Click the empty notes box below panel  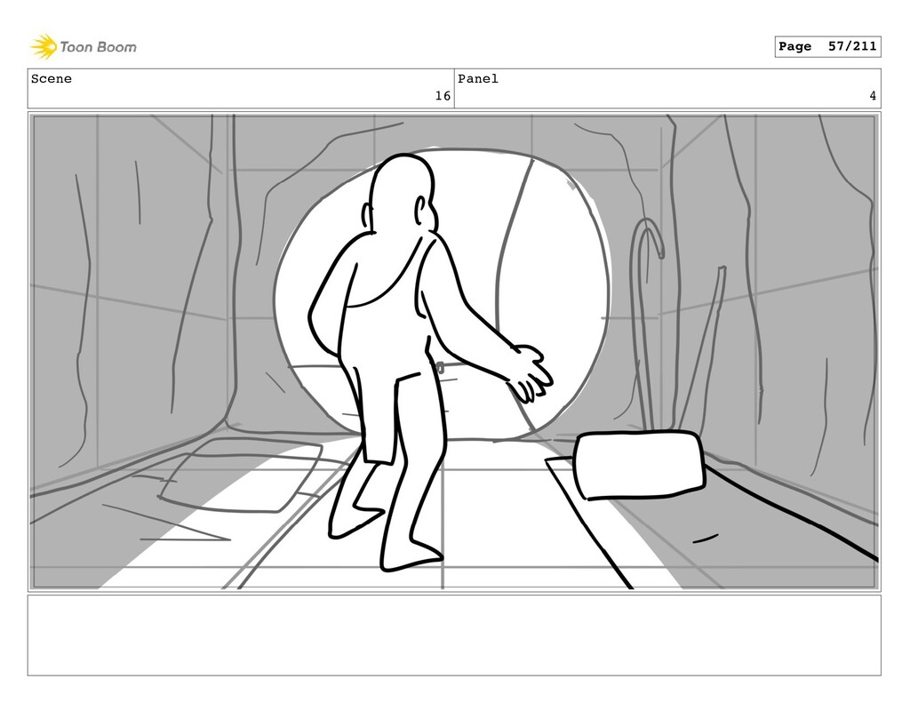click(454, 635)
